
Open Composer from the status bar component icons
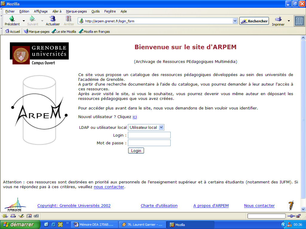(21, 216)
